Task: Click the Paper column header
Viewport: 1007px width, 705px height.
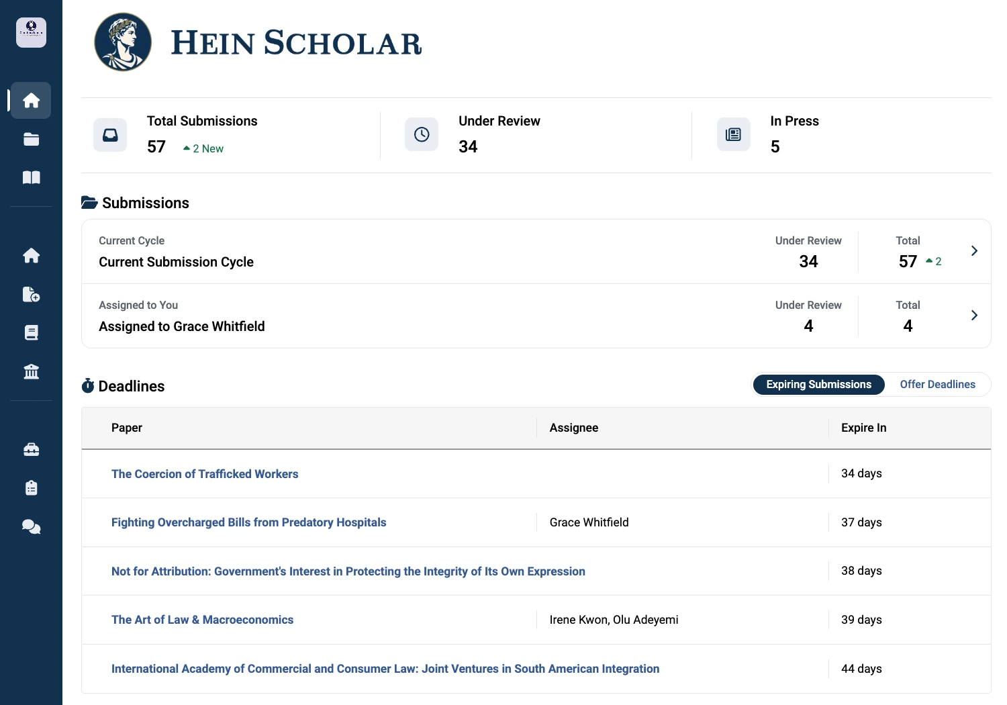Action: tap(127, 428)
